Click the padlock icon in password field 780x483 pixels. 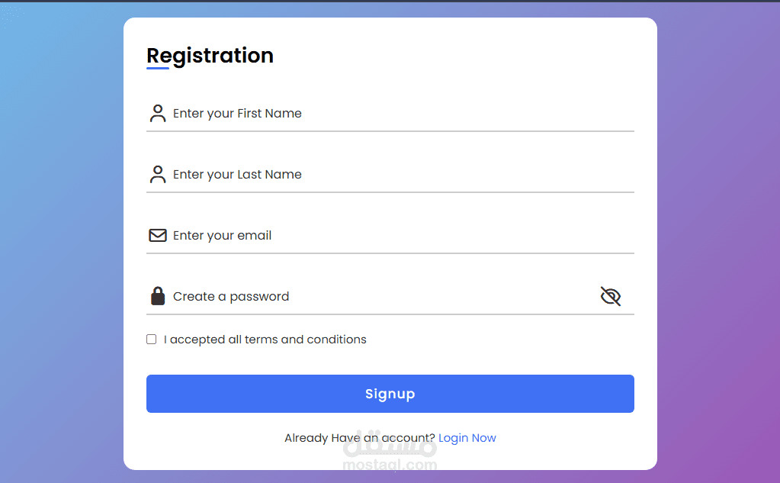click(158, 296)
